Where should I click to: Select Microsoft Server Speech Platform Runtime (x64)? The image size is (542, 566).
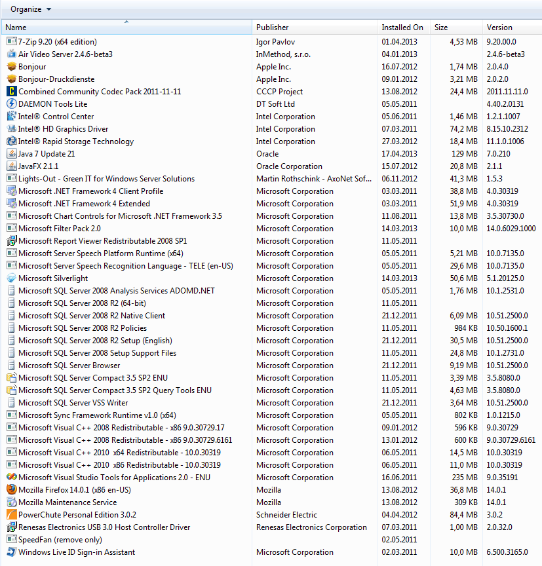coord(101,254)
